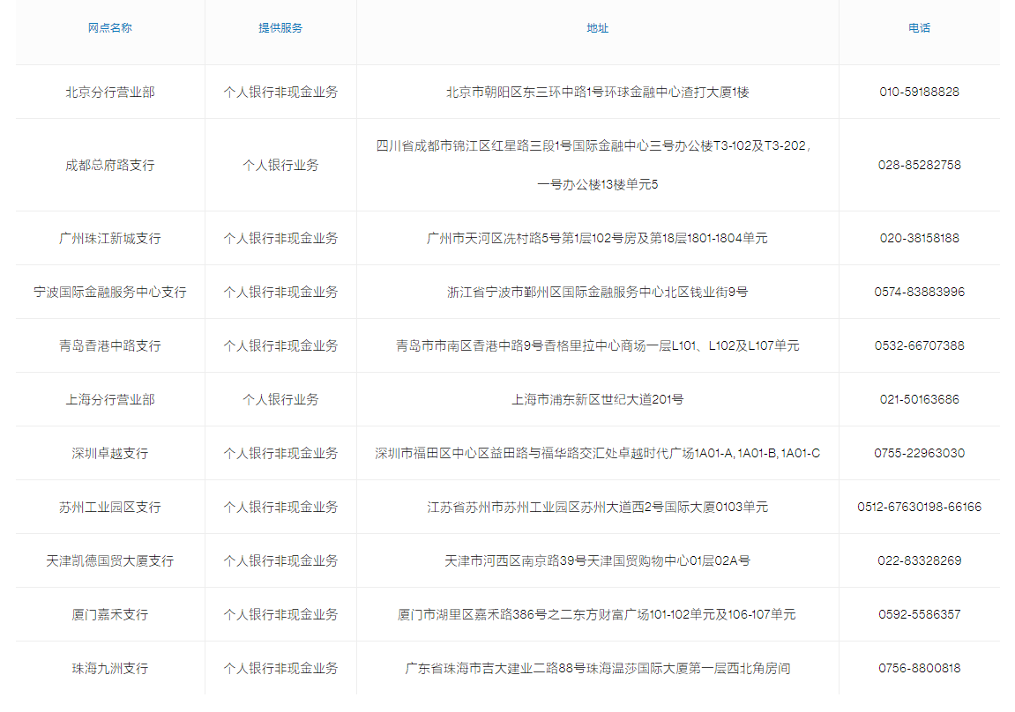Click phone number 010-59188828
This screenshot has width=1015, height=712.
(919, 92)
